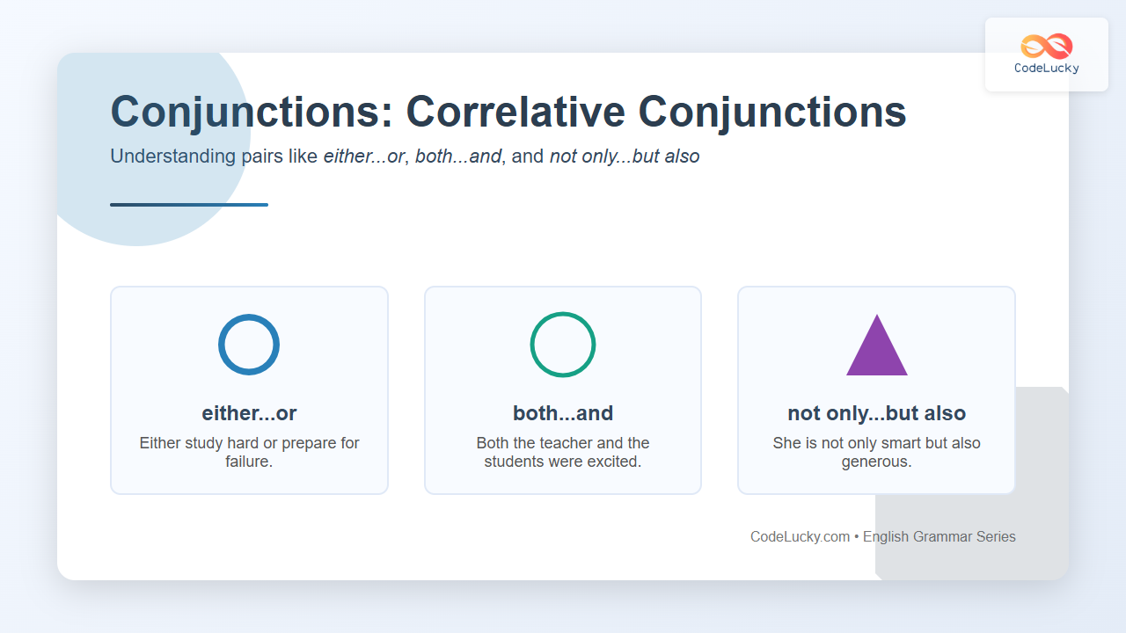
Task: Click the blue circle icon
Action: tap(249, 345)
